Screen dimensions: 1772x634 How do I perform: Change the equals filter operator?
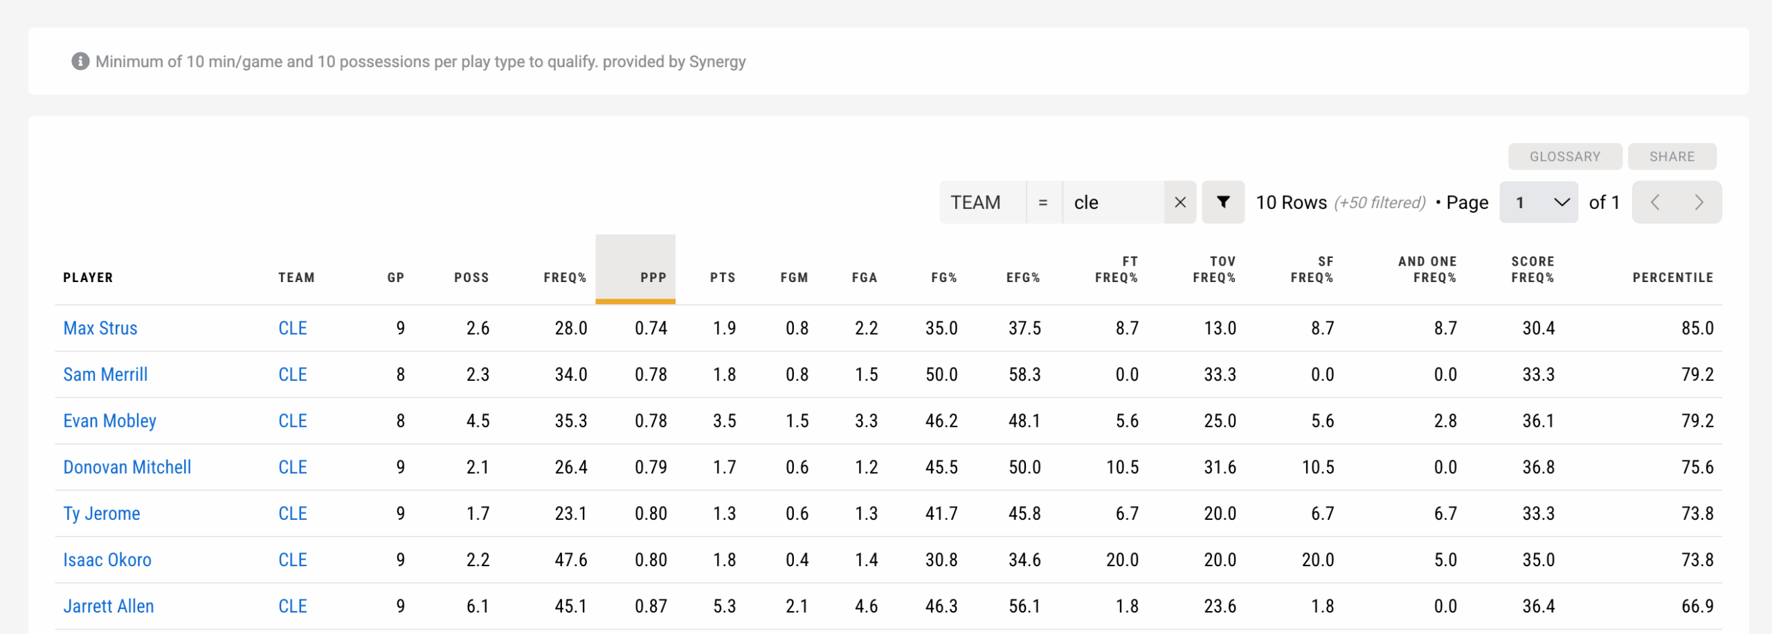pyautogui.click(x=1043, y=203)
